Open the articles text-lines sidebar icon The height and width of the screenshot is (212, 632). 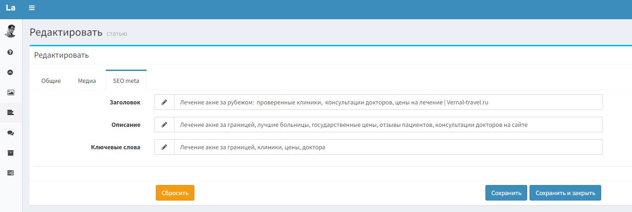[x=11, y=113]
